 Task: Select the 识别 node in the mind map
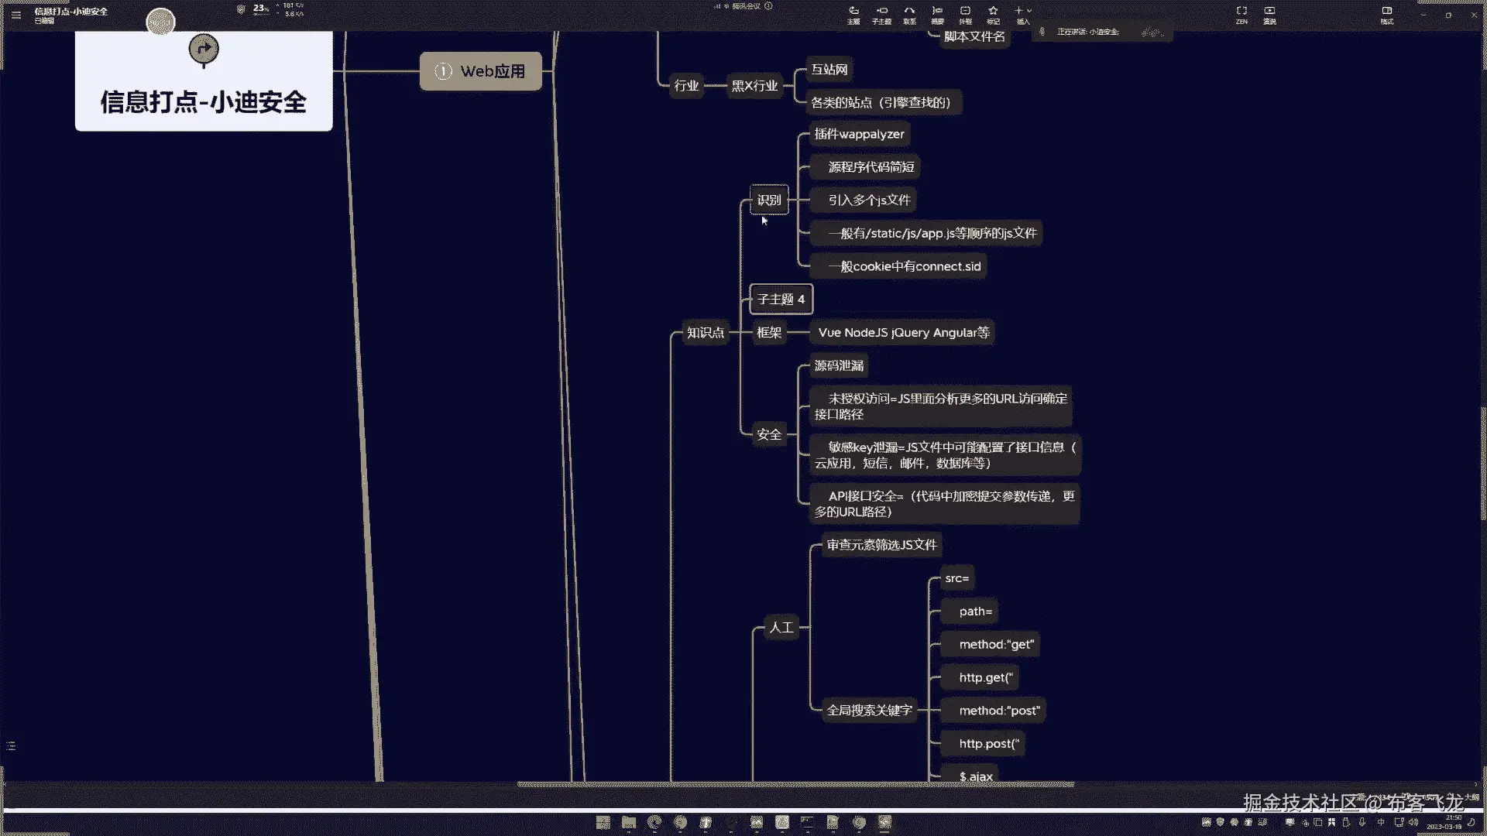(x=768, y=200)
